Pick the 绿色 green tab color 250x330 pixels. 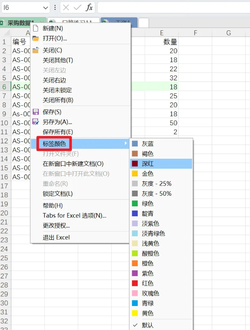coord(147,204)
